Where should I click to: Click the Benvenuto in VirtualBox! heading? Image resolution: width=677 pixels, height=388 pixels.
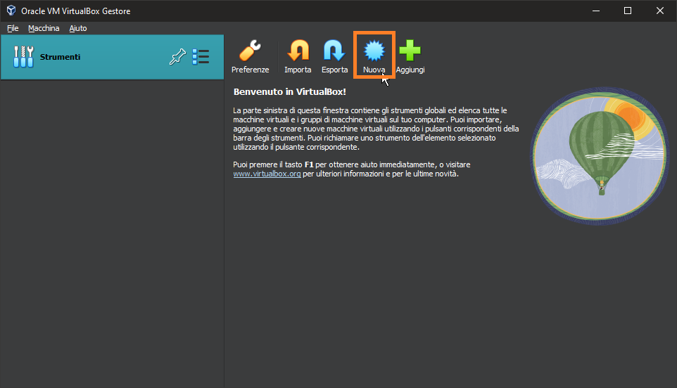(290, 92)
